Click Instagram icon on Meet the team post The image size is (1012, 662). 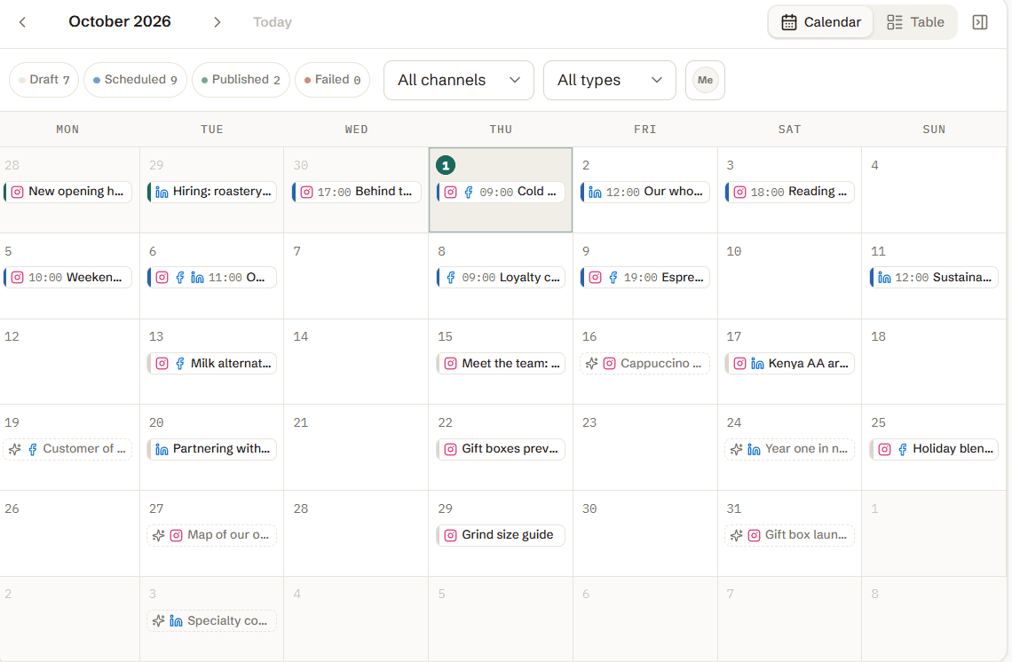pos(450,363)
